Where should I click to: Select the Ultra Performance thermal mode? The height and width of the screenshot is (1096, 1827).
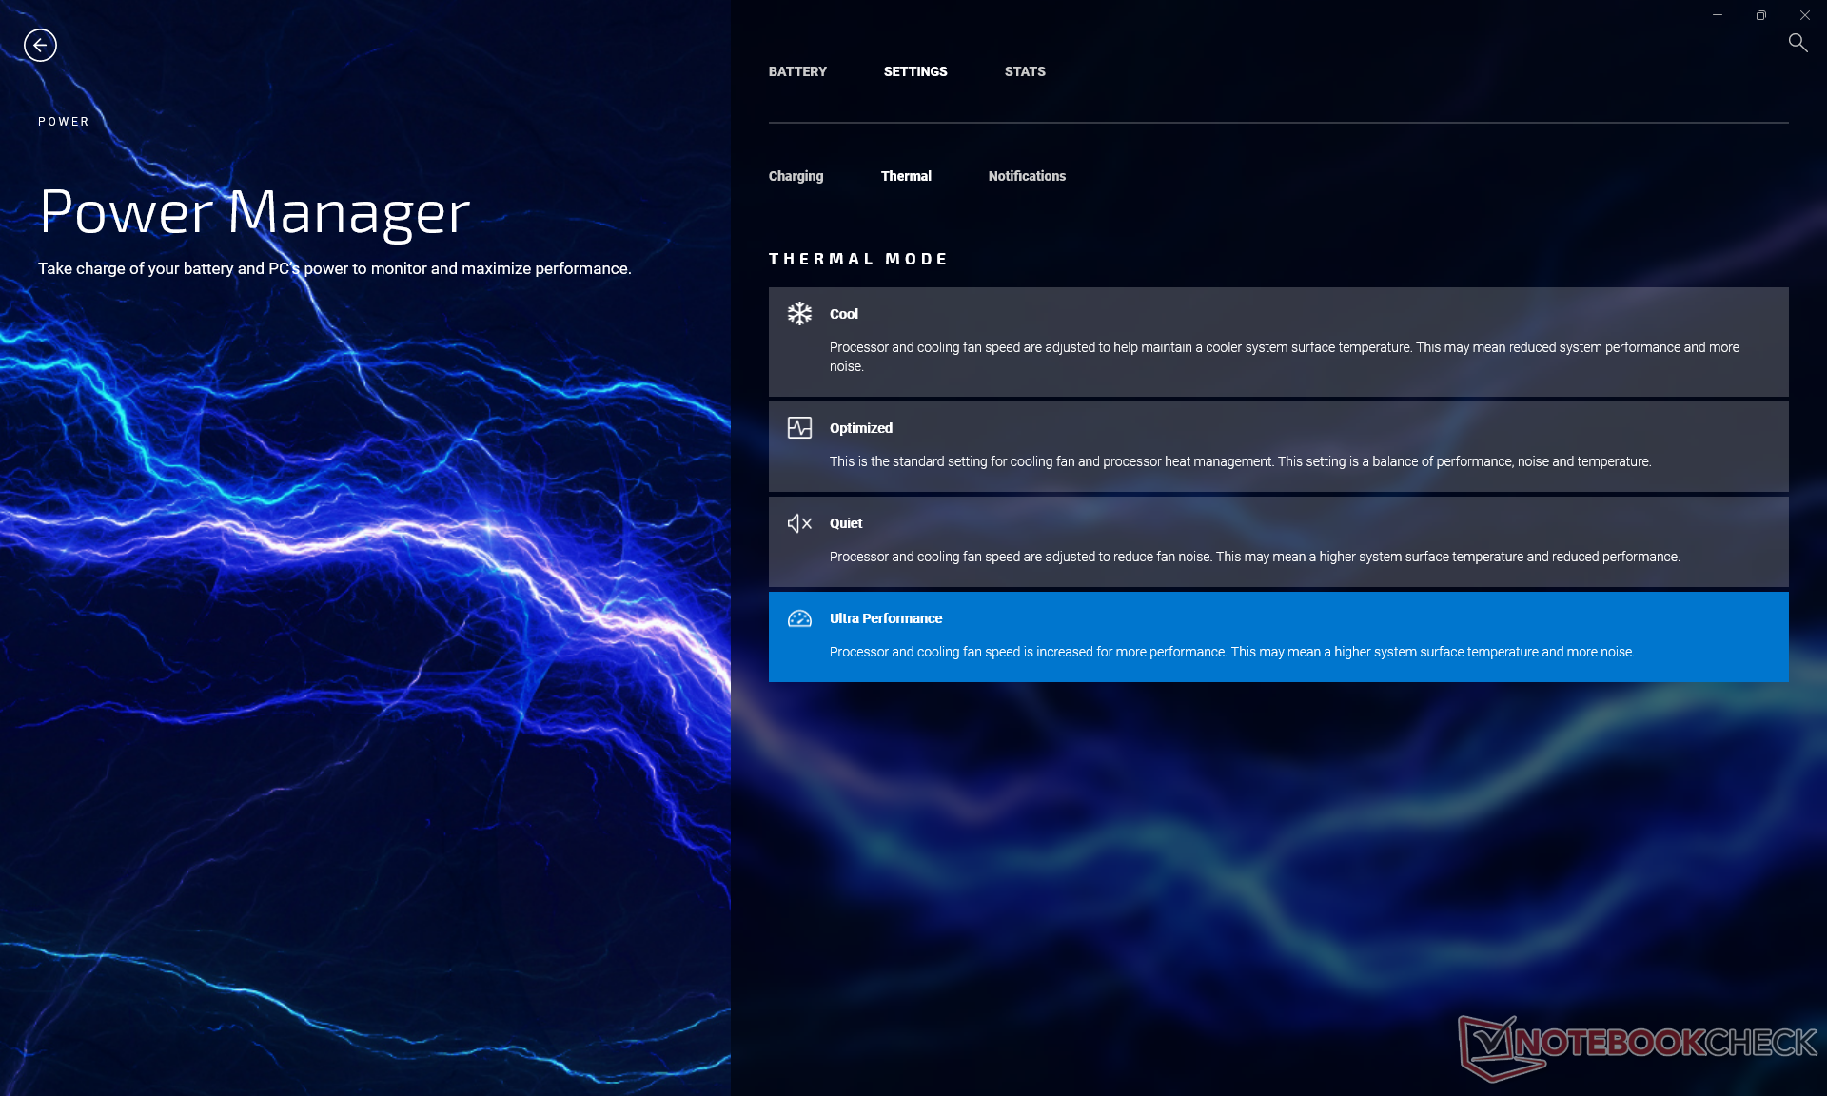pyautogui.click(x=1278, y=636)
